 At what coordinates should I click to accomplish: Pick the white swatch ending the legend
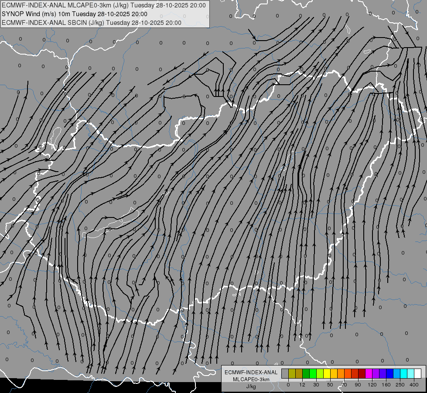pyautogui.click(x=417, y=373)
